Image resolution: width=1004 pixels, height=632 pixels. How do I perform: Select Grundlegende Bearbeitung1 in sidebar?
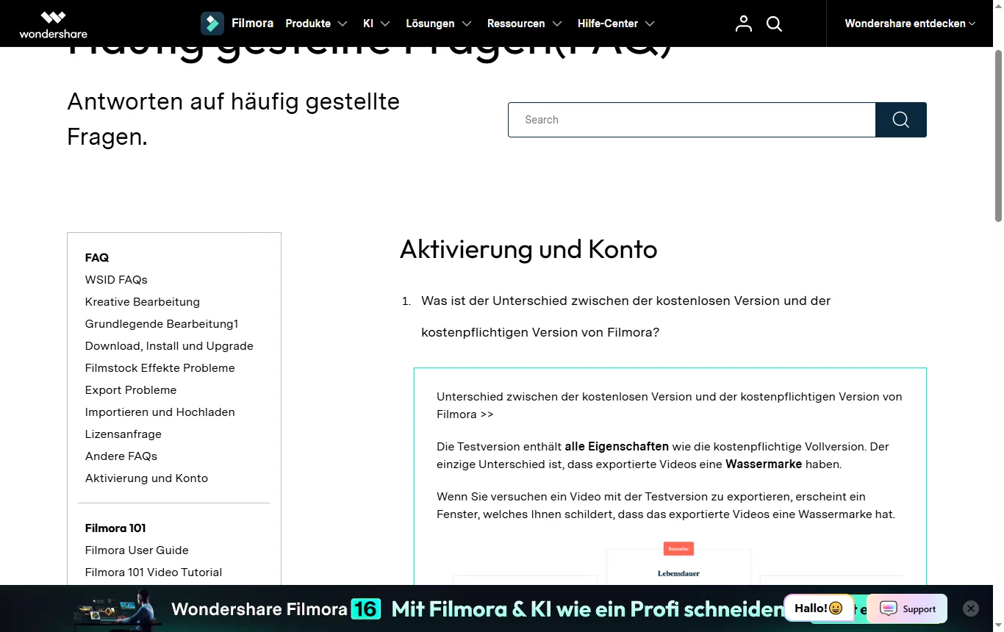(x=162, y=324)
